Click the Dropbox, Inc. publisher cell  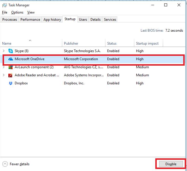pyautogui.click(x=74, y=83)
